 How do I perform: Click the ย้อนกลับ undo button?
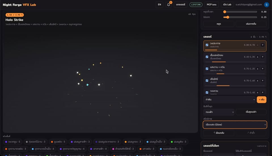219,133
